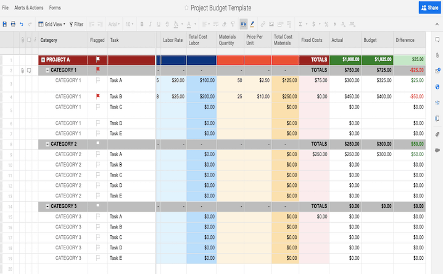Viewport: 443px width, 274px height.
Task: Collapse the CATEGORY 2 section
Action: 48,144
